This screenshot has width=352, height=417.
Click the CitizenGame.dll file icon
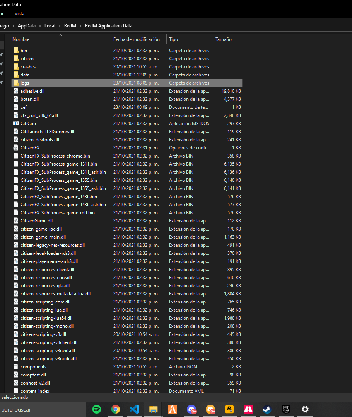pos(16,221)
